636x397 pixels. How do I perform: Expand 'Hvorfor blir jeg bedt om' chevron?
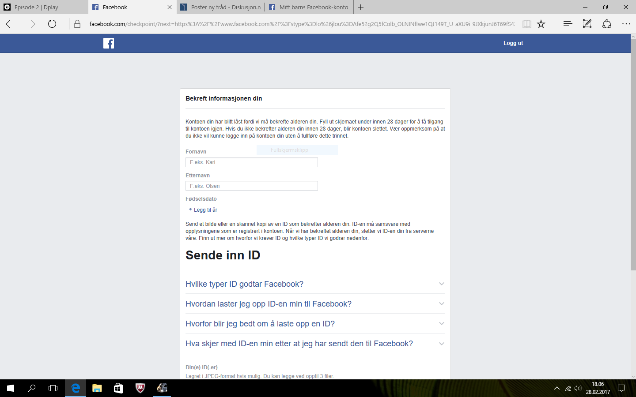[x=442, y=324]
